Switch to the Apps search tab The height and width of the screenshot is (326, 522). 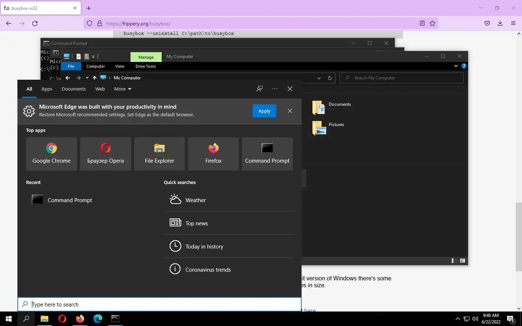pos(47,89)
